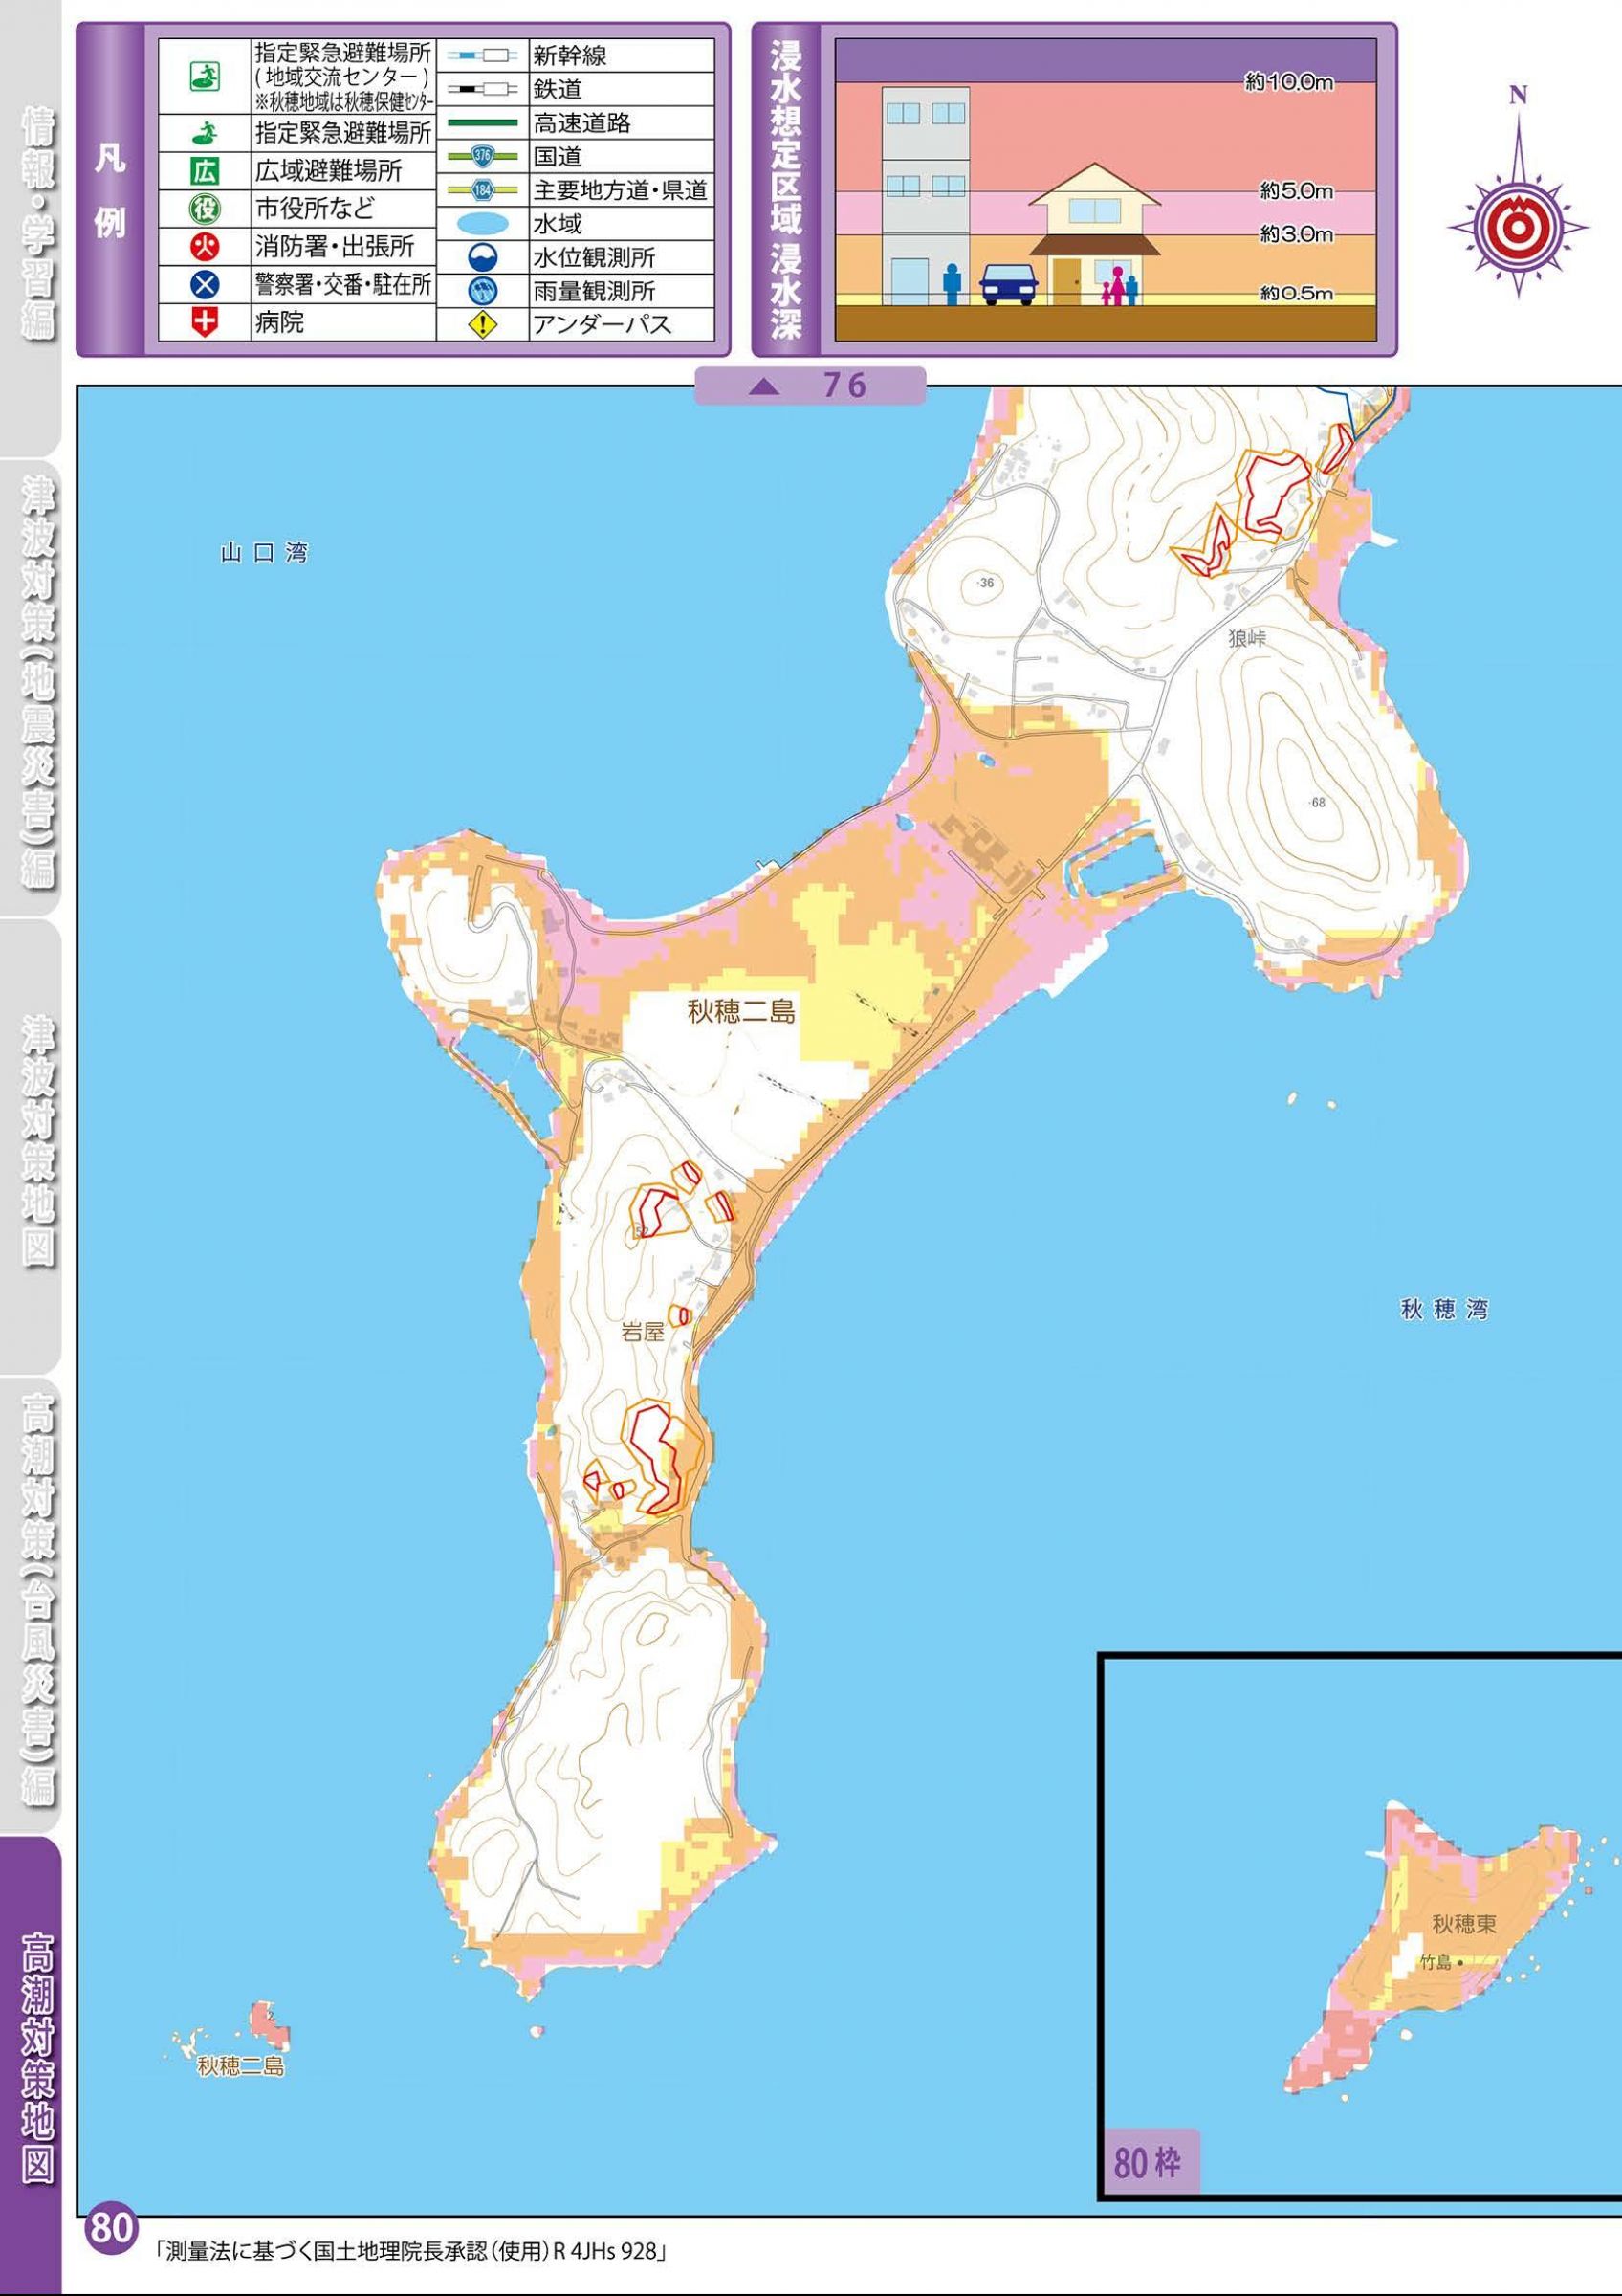Screen dimensions: 1622x2296
Task: Click the アンダーパス legend text
Action: click(x=602, y=324)
